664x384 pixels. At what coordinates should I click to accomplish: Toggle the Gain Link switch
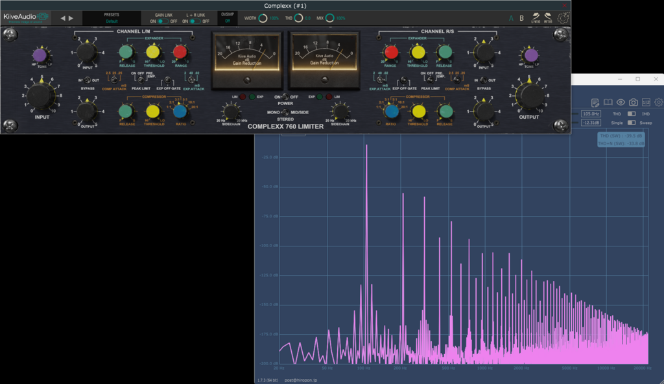pos(162,21)
